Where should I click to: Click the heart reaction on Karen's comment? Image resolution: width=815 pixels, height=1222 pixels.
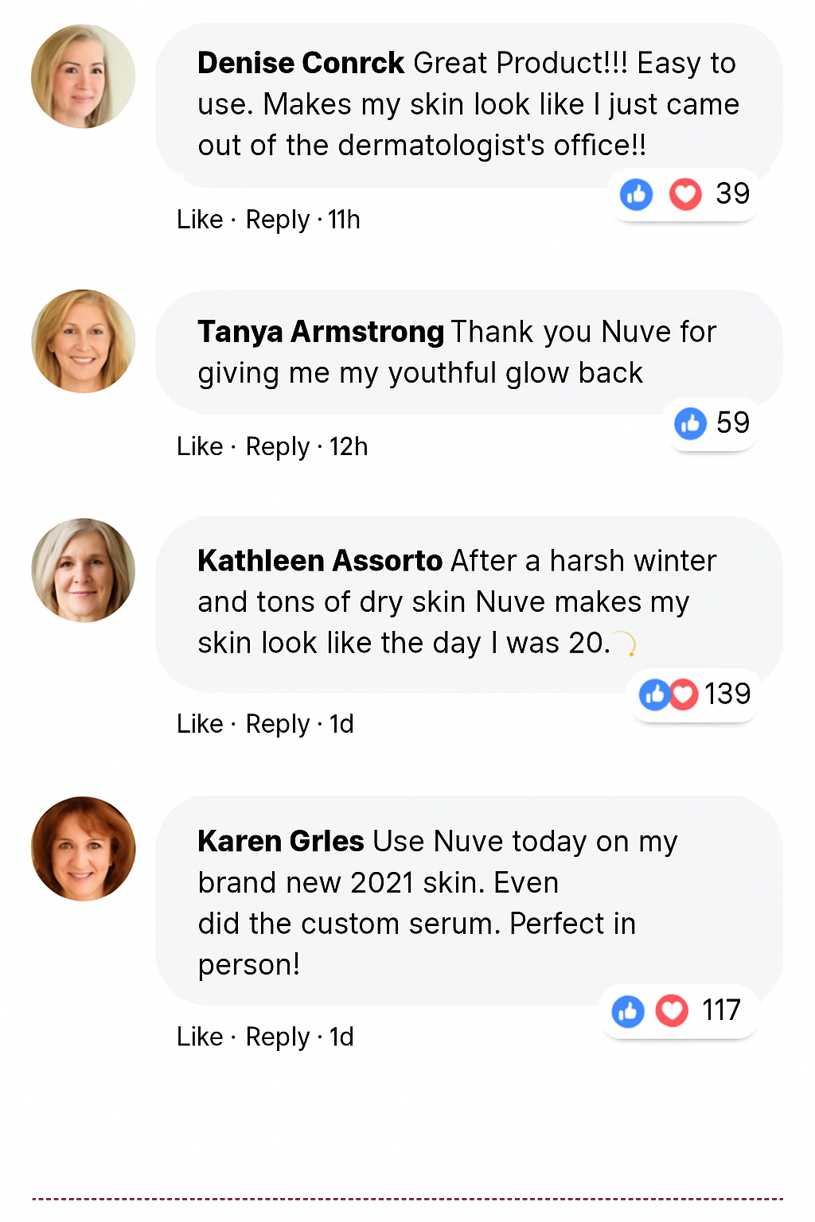[x=672, y=1011]
